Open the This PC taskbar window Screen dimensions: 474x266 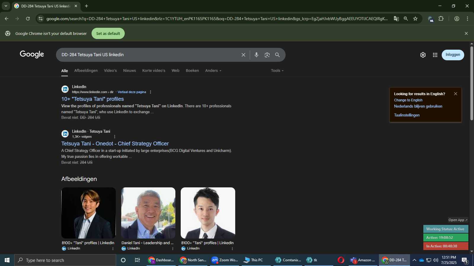tap(257, 260)
